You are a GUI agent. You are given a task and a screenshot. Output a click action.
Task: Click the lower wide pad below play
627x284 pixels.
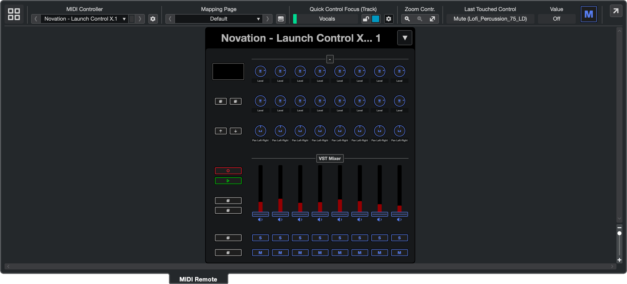click(228, 210)
